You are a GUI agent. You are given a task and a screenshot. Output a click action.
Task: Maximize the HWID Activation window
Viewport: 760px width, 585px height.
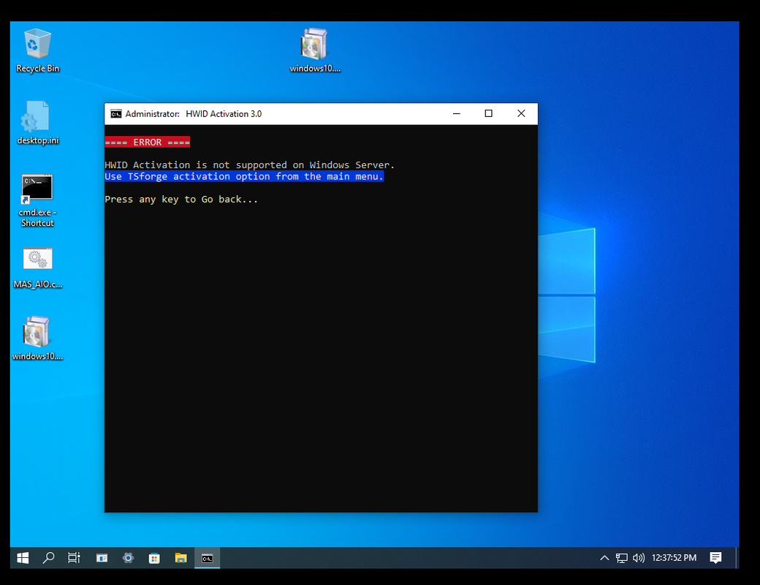489,113
